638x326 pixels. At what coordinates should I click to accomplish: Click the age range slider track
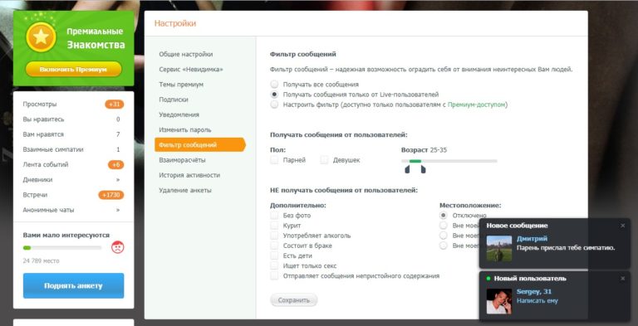coord(449,161)
